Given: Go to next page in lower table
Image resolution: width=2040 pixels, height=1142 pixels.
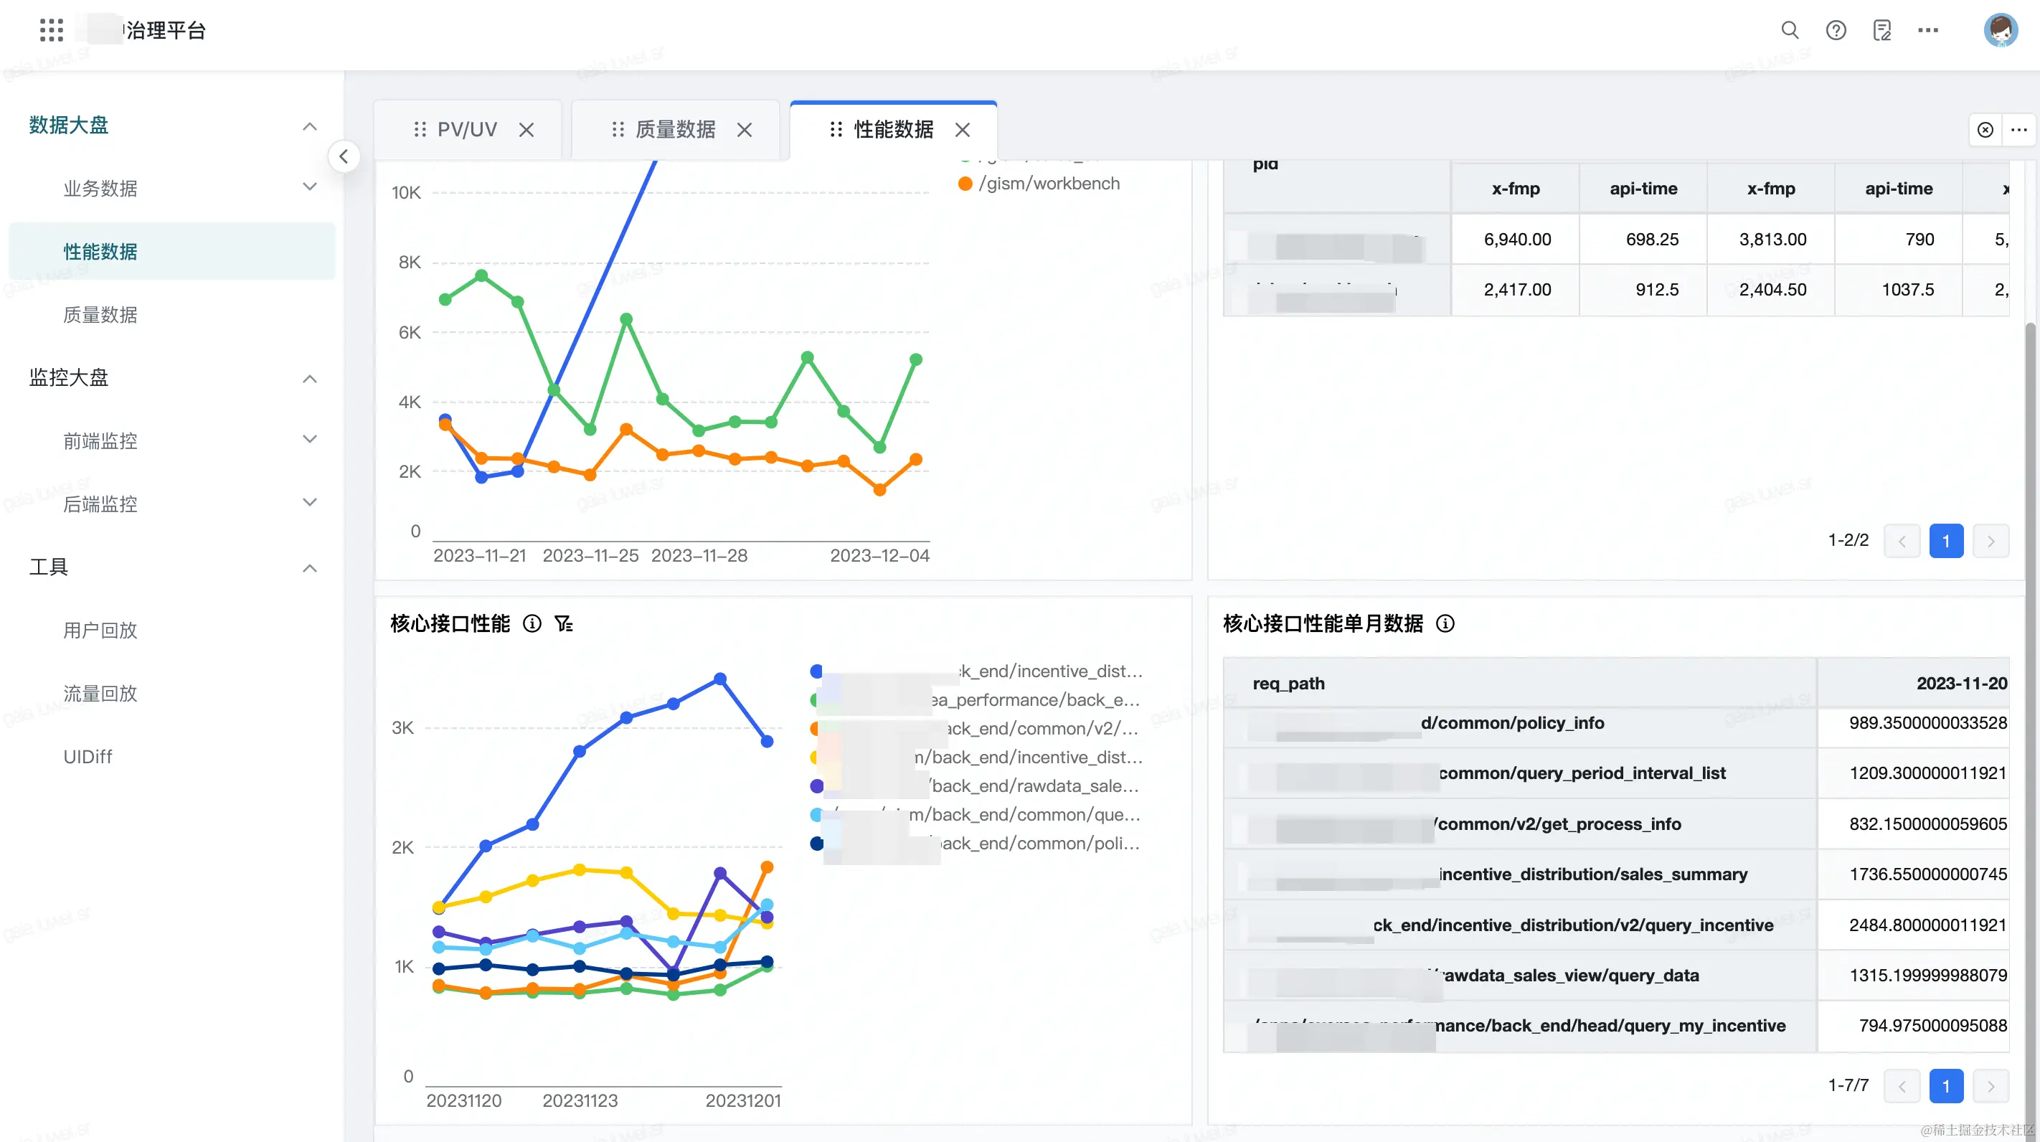Looking at the screenshot, I should point(1990,1086).
